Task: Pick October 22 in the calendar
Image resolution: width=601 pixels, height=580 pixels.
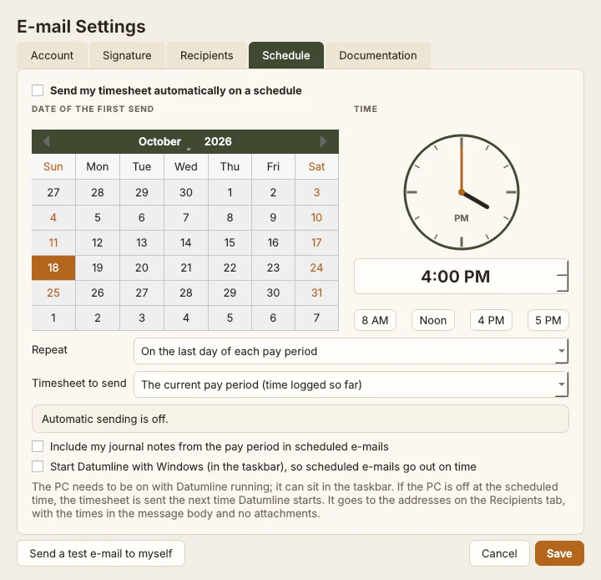Action: 230,267
